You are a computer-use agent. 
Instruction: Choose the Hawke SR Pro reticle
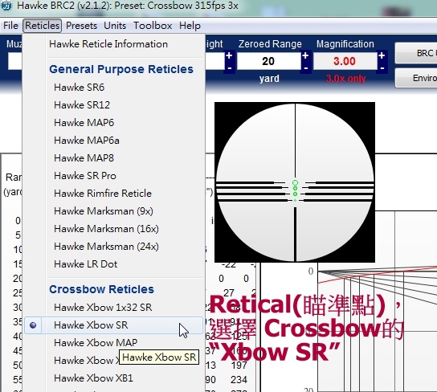(x=85, y=176)
